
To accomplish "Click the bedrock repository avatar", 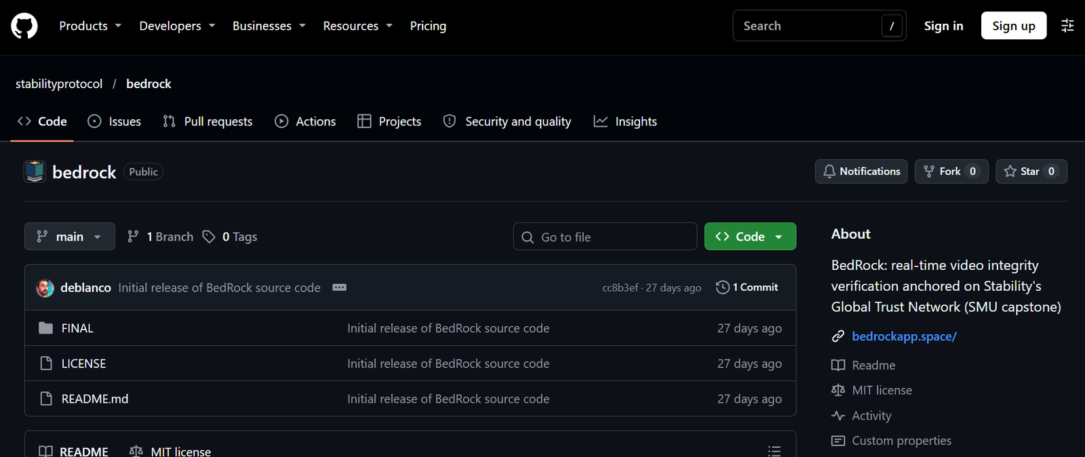I will [x=35, y=172].
